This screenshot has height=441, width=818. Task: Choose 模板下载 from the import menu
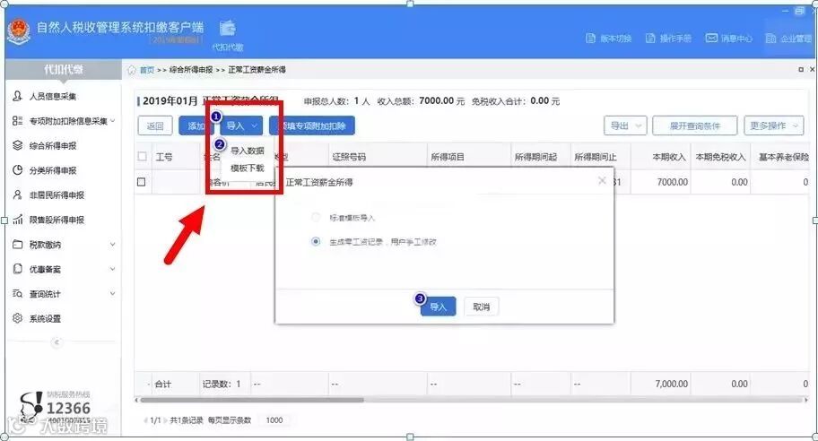click(248, 169)
